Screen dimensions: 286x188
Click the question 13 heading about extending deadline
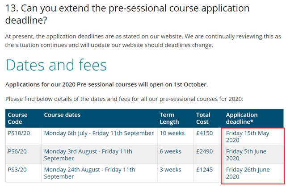[127, 14]
